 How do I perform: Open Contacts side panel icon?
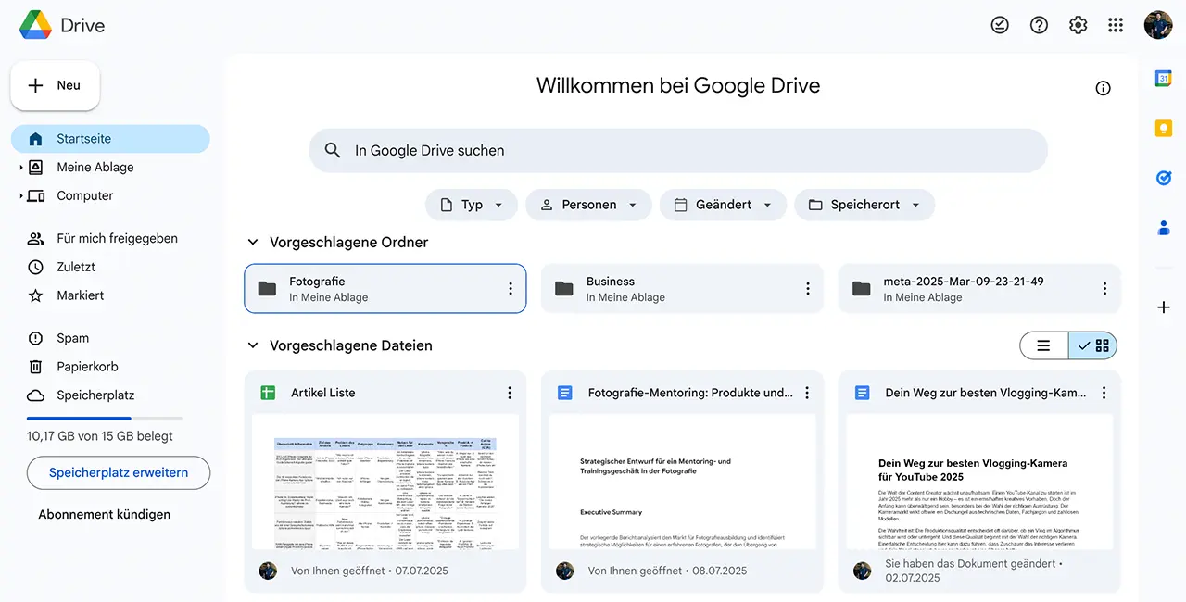(1164, 226)
